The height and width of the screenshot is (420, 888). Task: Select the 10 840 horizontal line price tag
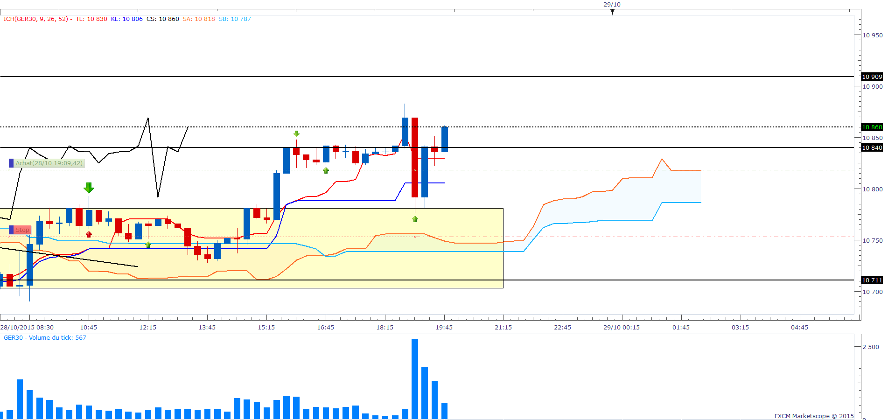click(x=872, y=147)
